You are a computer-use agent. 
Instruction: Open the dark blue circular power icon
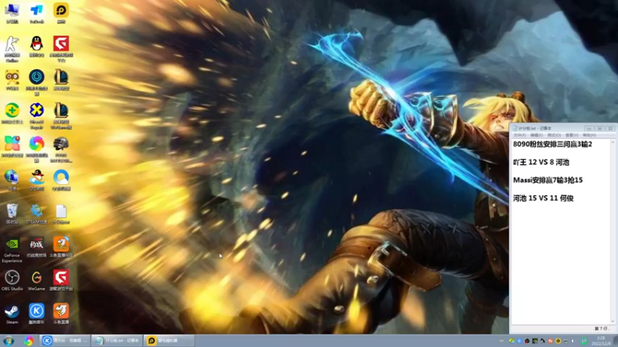[x=36, y=83]
